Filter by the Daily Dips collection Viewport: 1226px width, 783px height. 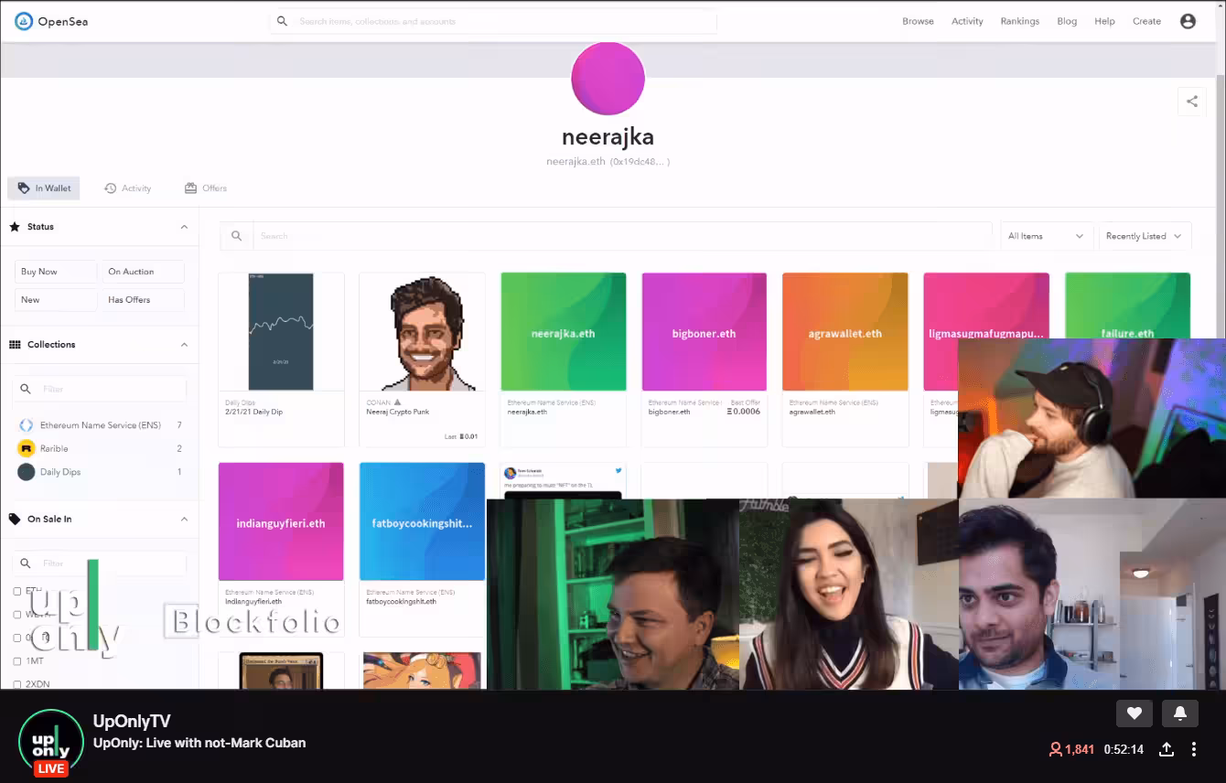(x=100, y=472)
